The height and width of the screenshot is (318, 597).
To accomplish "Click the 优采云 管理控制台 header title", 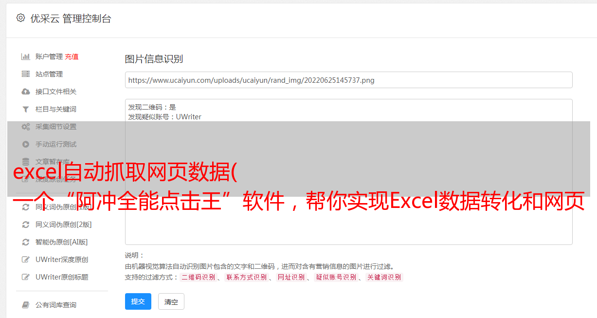I will pyautogui.click(x=71, y=19).
